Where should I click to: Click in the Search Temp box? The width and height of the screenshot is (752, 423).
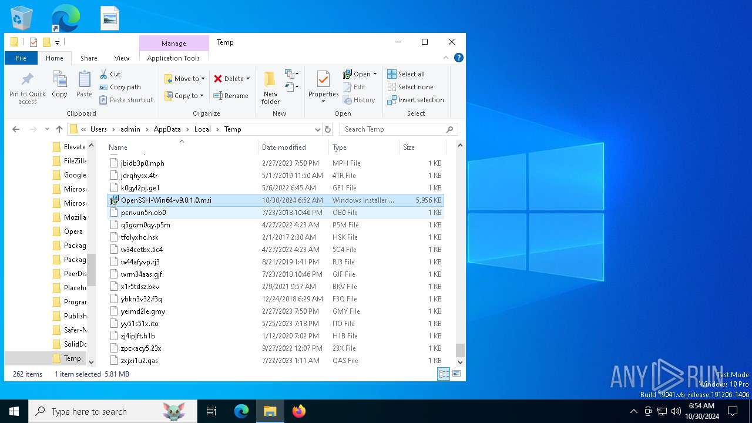click(x=398, y=129)
